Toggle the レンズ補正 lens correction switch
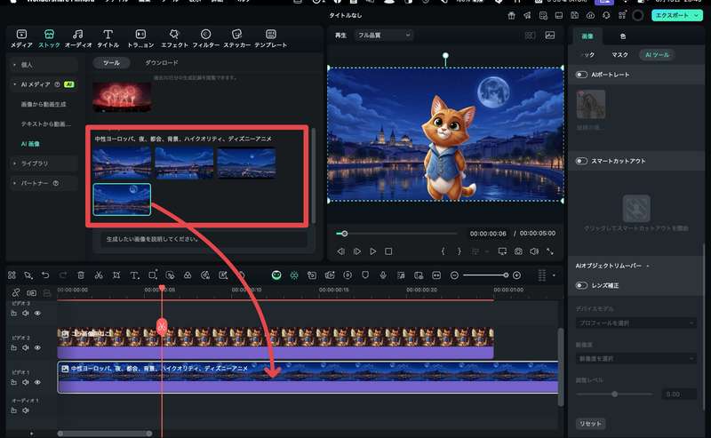This screenshot has width=711, height=438. 581,286
